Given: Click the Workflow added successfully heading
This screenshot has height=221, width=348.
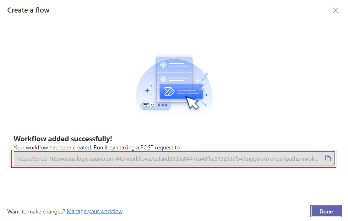Looking at the screenshot, I should click(x=63, y=139).
